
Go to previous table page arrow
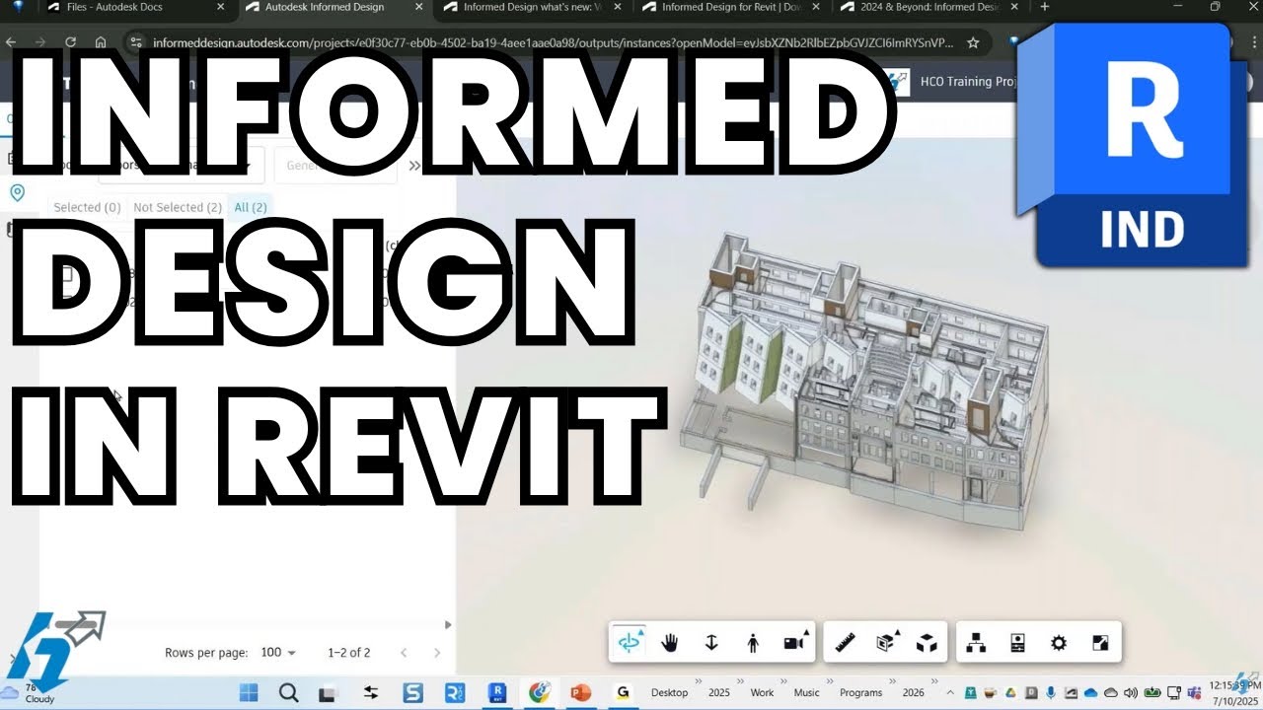404,653
